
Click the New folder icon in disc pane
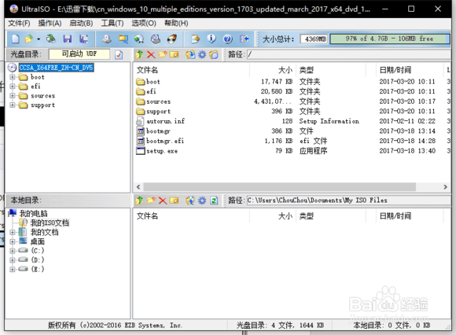pos(163,54)
